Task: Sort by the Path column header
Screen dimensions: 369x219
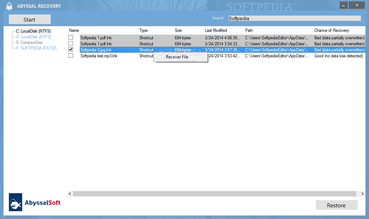Action: pos(278,30)
